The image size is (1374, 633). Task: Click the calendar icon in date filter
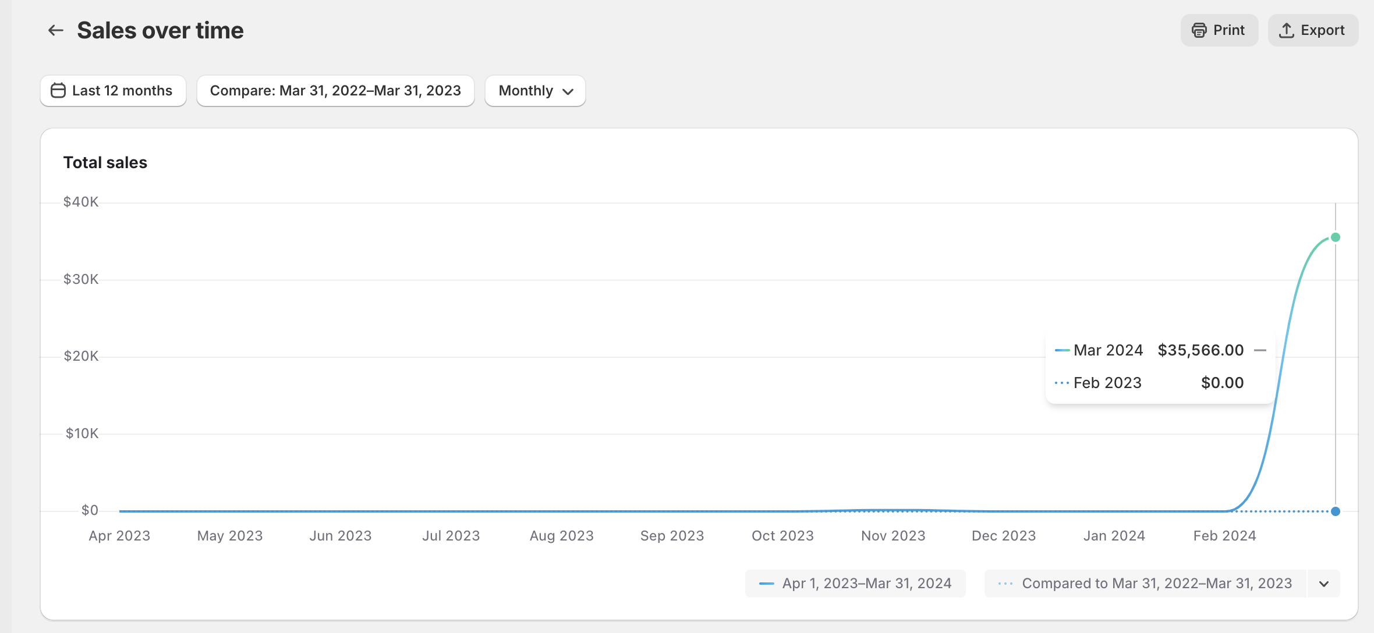point(58,91)
